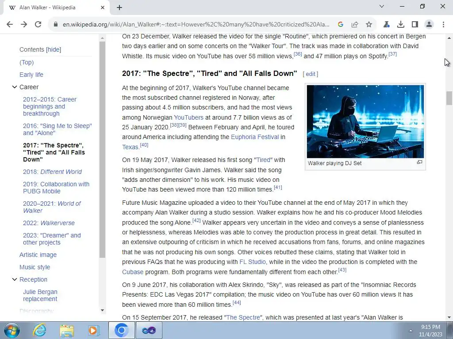Open a new browser tab
453x339 pixels.
tap(119, 8)
